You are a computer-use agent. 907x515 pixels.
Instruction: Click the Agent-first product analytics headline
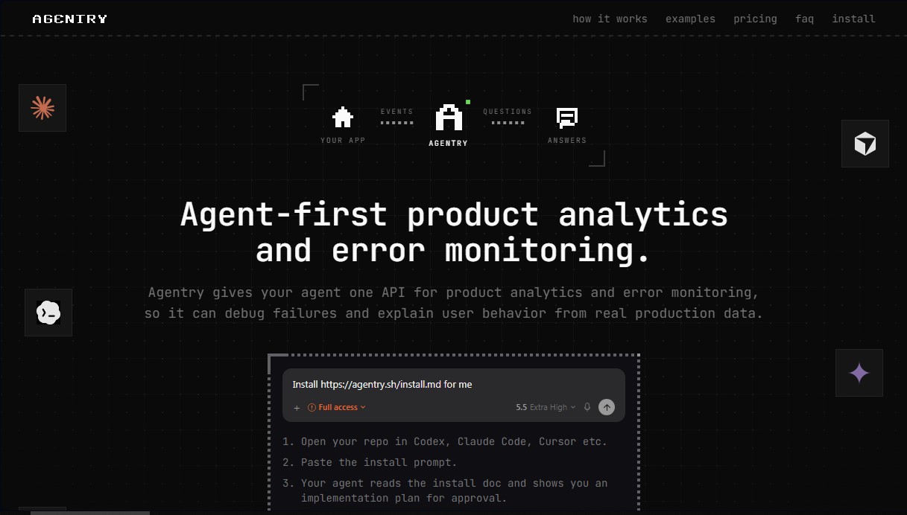[454, 232]
